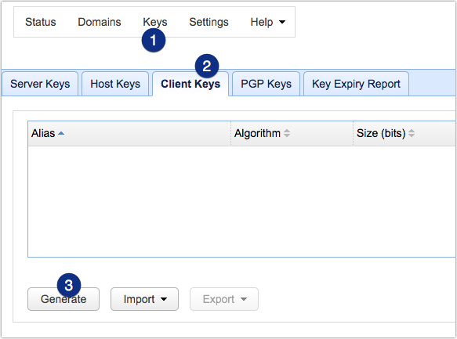Image resolution: width=457 pixels, height=339 pixels.
Task: Open the Key Expiry Report tab
Action: tap(356, 84)
